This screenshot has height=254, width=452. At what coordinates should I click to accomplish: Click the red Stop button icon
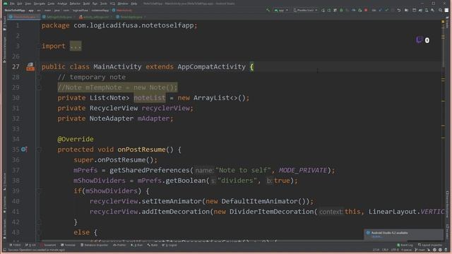click(366, 10)
